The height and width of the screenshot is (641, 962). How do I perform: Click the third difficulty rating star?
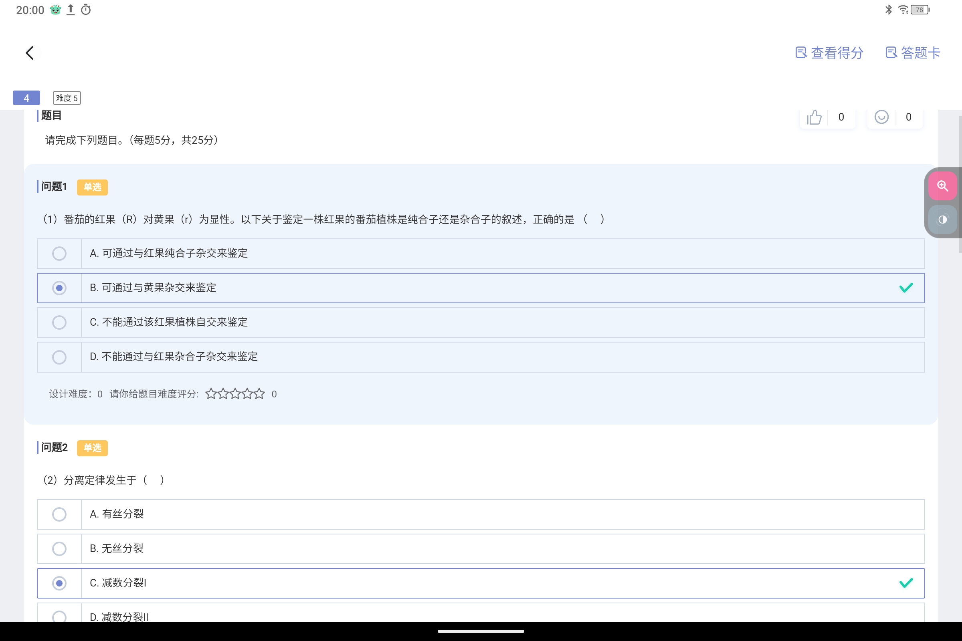(x=235, y=394)
